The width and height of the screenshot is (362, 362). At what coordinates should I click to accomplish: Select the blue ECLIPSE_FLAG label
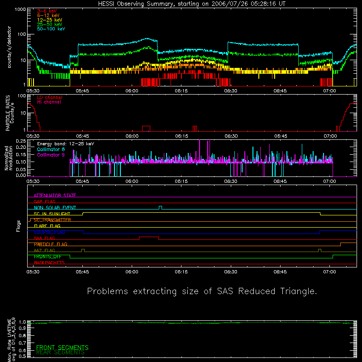tap(49, 232)
